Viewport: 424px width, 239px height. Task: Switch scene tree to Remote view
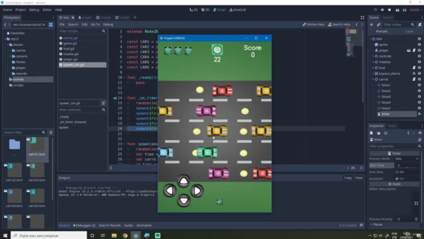tap(382, 31)
